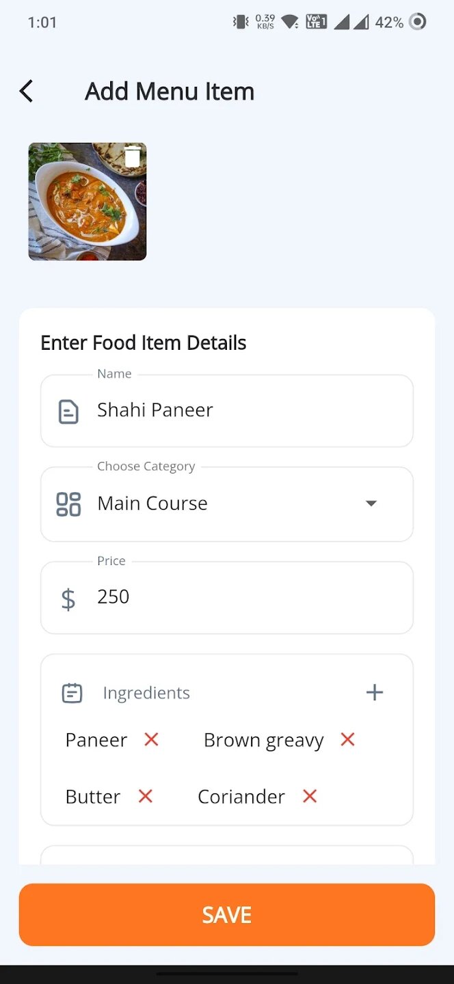Expand the Choose Category dropdown arrow
Image resolution: width=454 pixels, height=984 pixels.
pos(371,504)
